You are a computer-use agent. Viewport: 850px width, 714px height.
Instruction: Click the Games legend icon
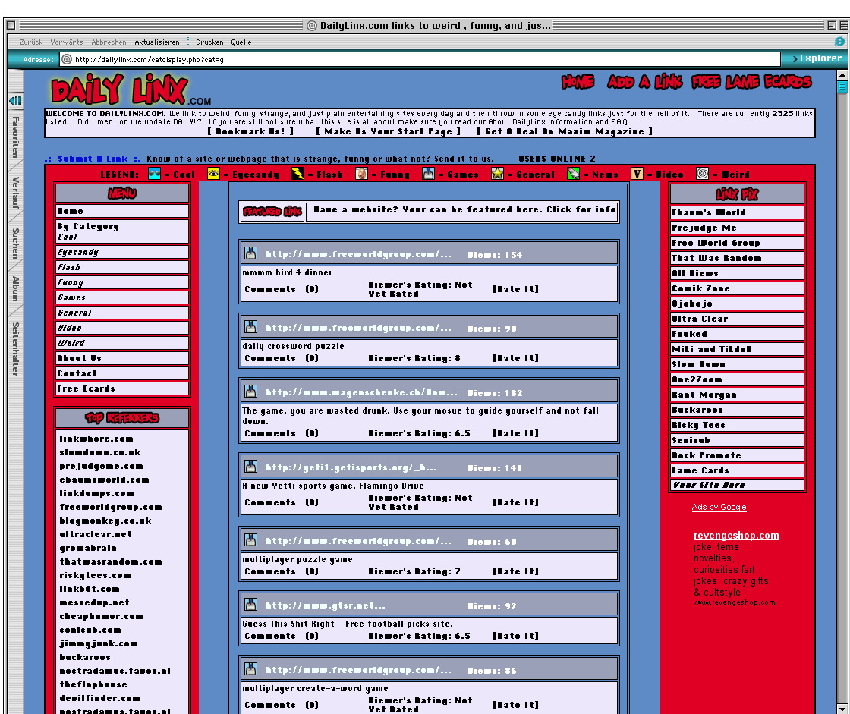428,174
